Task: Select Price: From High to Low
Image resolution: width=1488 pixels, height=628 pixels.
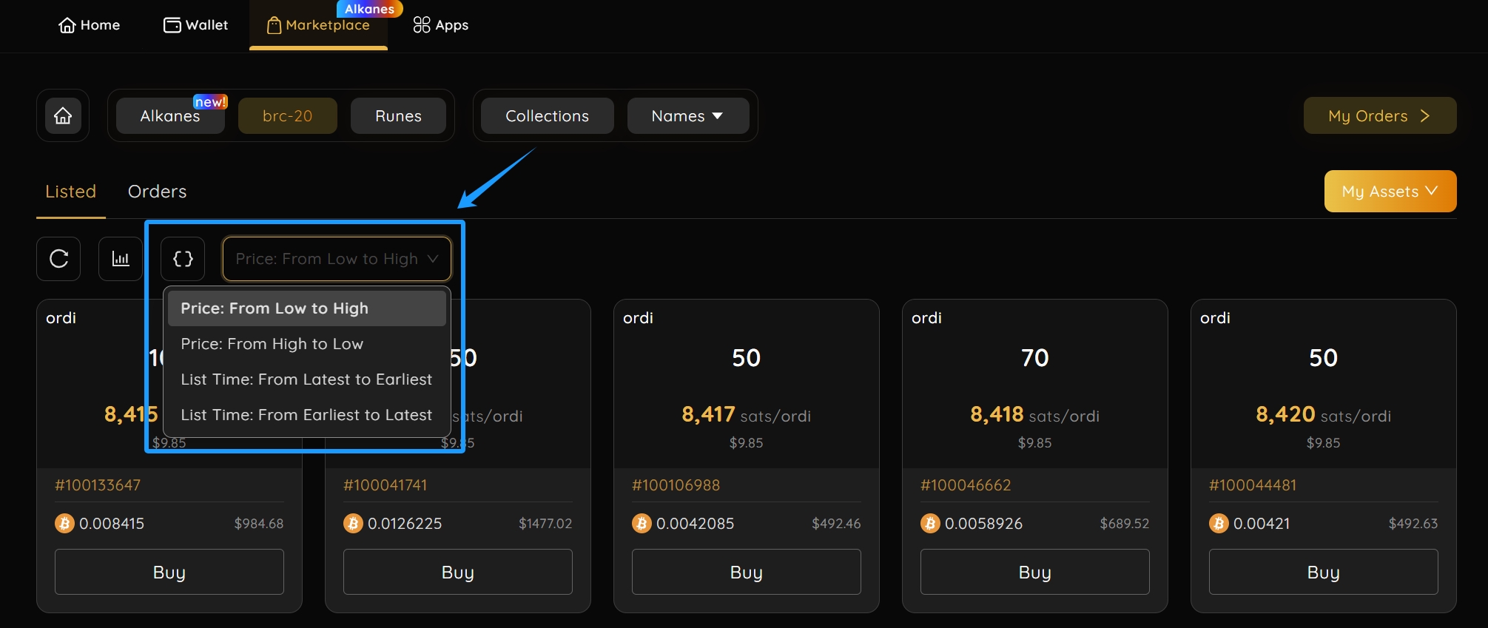Action: tap(272, 344)
